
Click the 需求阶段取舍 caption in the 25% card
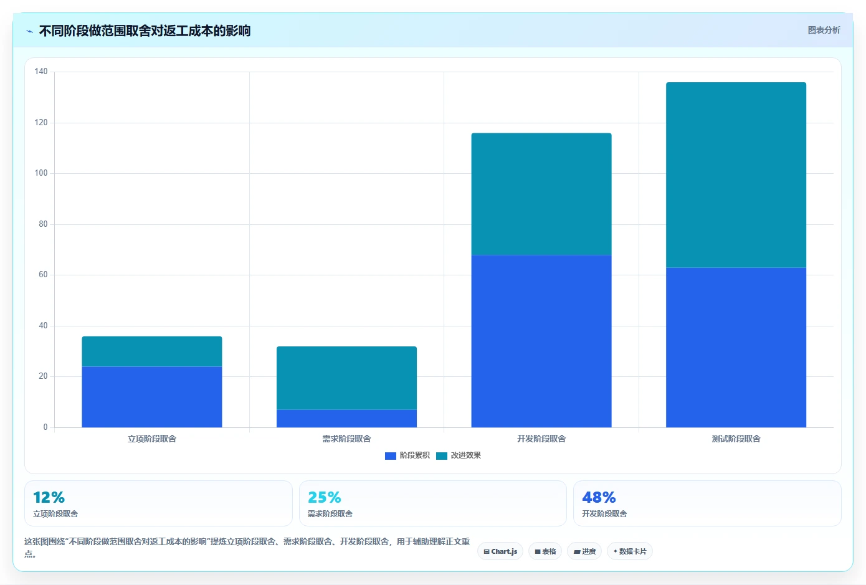coord(330,514)
